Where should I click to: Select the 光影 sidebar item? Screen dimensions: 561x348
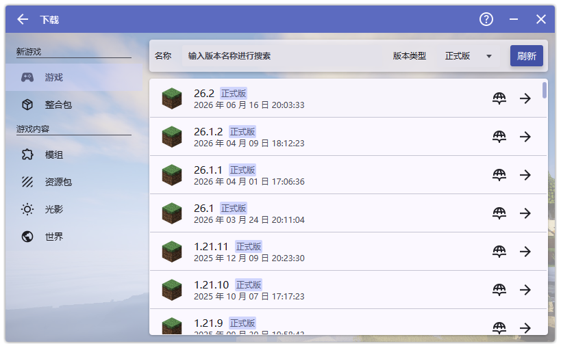click(74, 209)
